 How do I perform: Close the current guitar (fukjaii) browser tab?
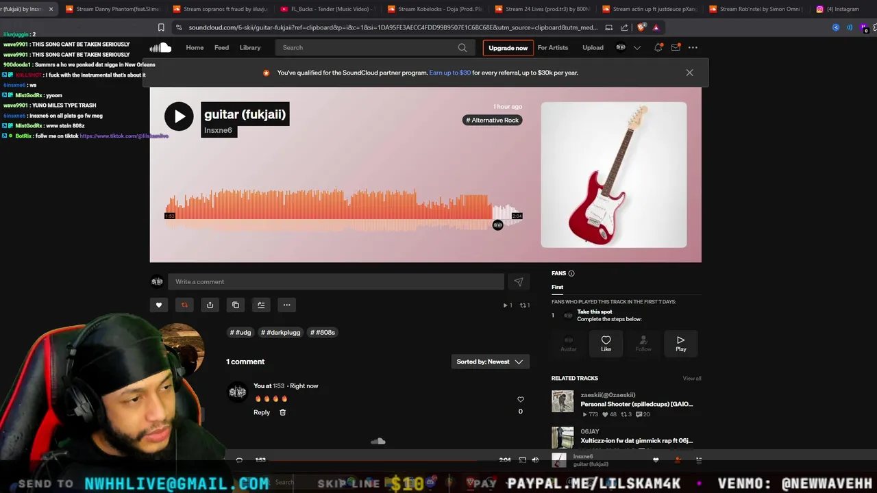(x=51, y=9)
